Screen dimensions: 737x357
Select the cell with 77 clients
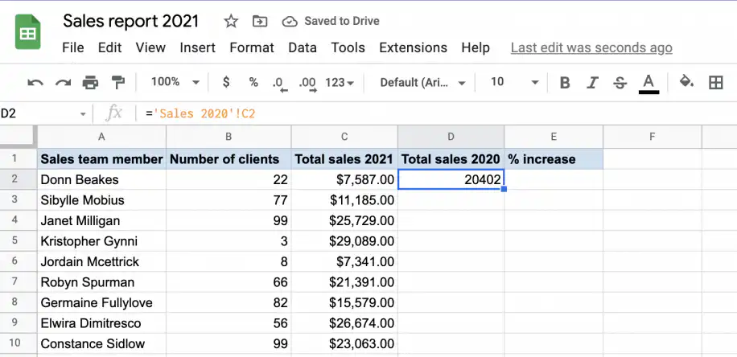[229, 200]
